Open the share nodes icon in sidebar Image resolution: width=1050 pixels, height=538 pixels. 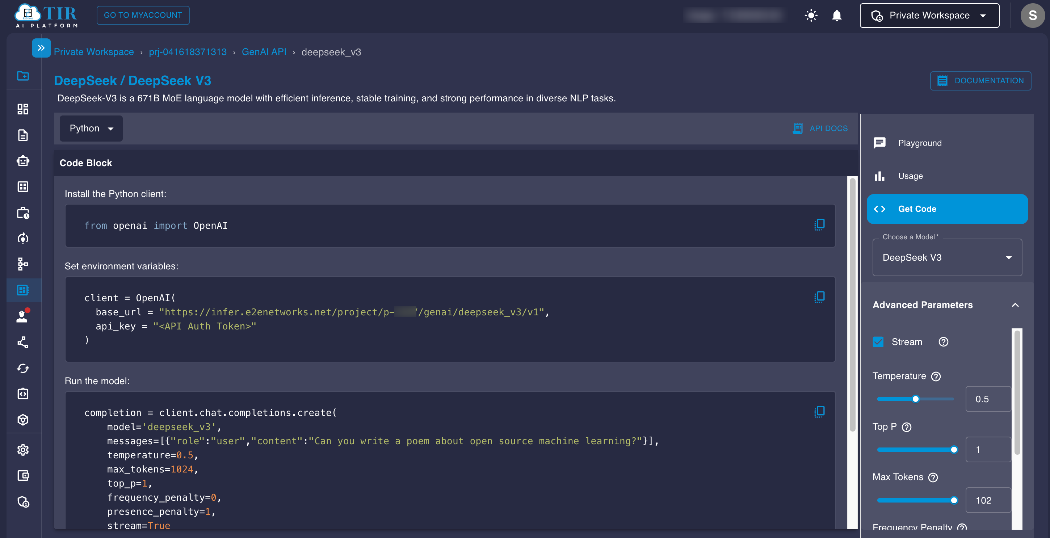(x=23, y=342)
